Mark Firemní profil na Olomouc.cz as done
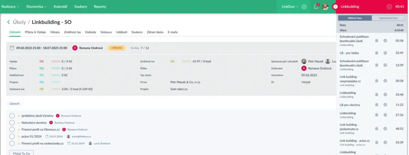The width and height of the screenshot is (409, 155). click(x=12, y=129)
